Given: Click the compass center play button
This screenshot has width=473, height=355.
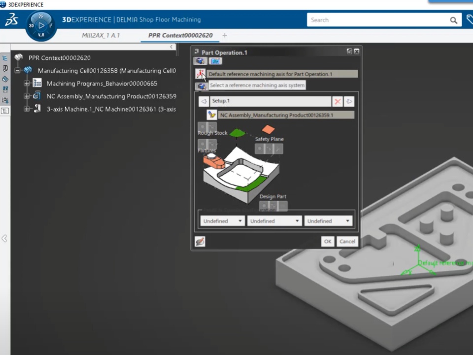Looking at the screenshot, I should [x=41, y=26].
